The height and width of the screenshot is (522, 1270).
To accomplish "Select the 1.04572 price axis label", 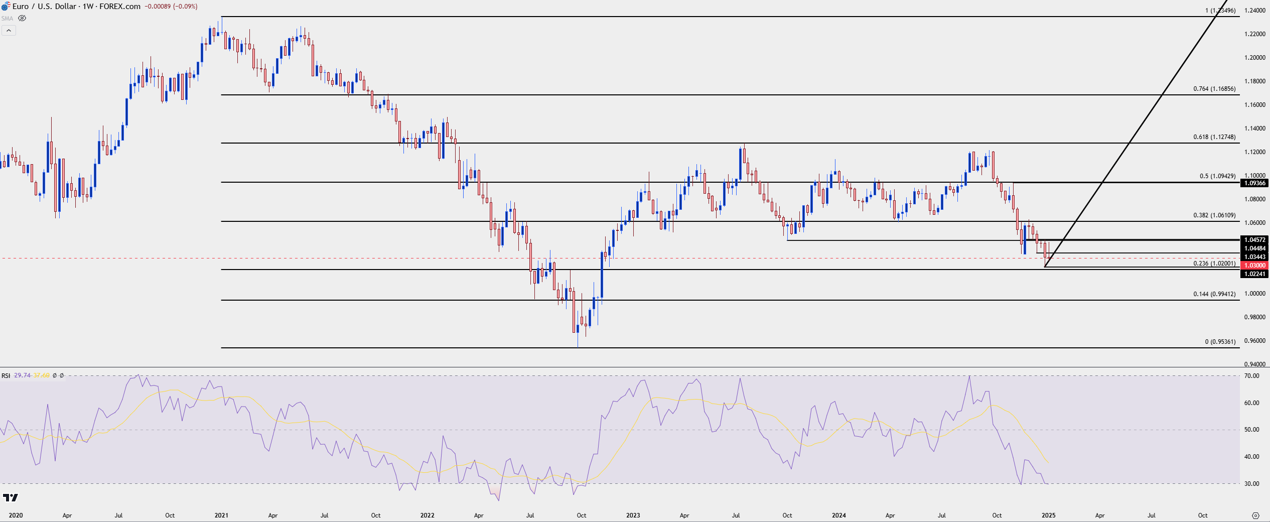I will (x=1254, y=240).
